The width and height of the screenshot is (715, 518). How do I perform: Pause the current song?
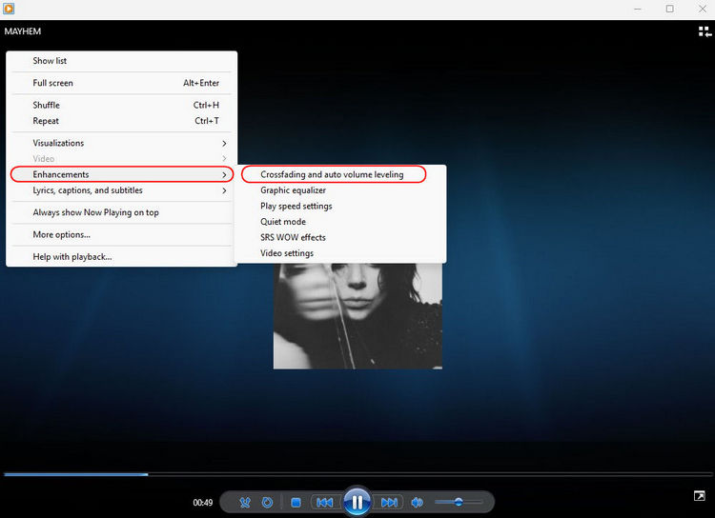point(357,502)
